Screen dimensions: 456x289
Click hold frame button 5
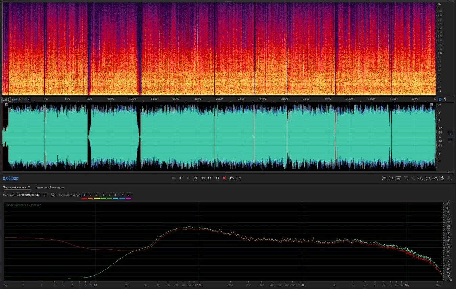coord(109,195)
